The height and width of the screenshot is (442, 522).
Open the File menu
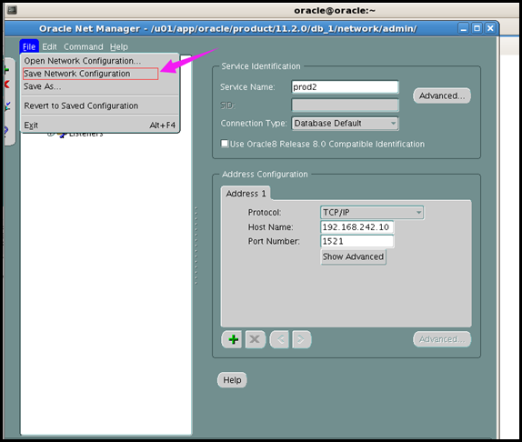29,46
